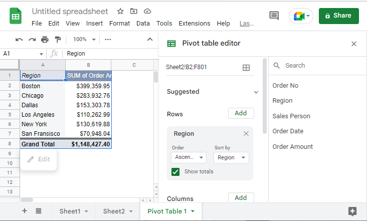
Task: Remove the Region row field
Action: [246, 134]
